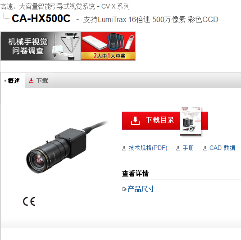Click the white download arrow in red banner
This screenshot has height=240, width=241.
(x=135, y=121)
